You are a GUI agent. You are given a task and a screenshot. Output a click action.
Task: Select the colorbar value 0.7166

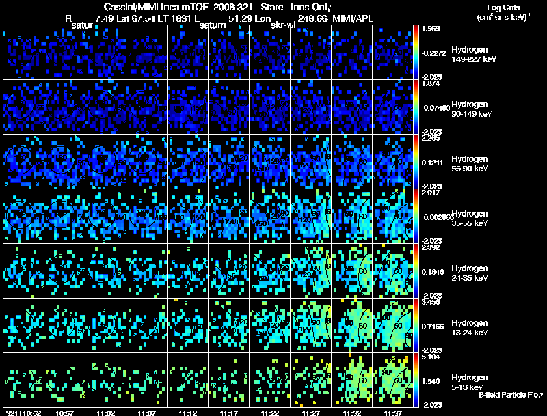click(433, 327)
